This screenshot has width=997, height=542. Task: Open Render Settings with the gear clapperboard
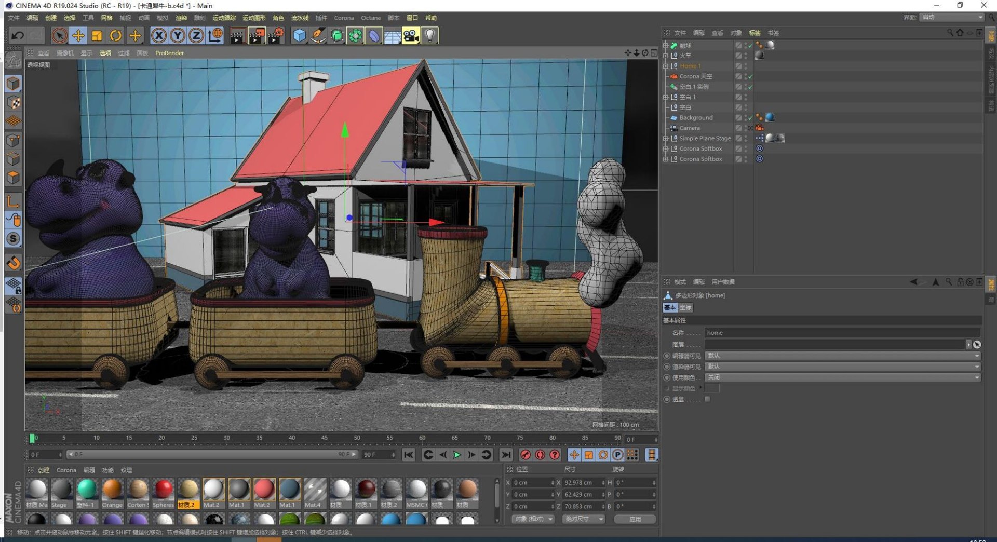click(275, 35)
